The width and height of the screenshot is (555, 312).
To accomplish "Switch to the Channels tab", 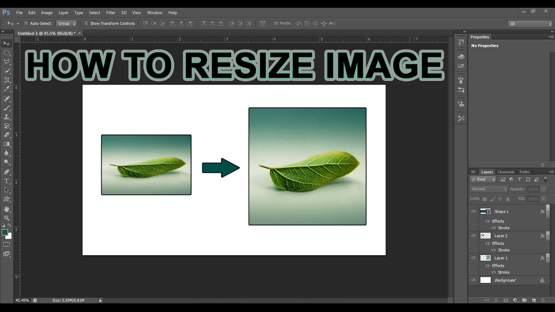I will coord(506,172).
